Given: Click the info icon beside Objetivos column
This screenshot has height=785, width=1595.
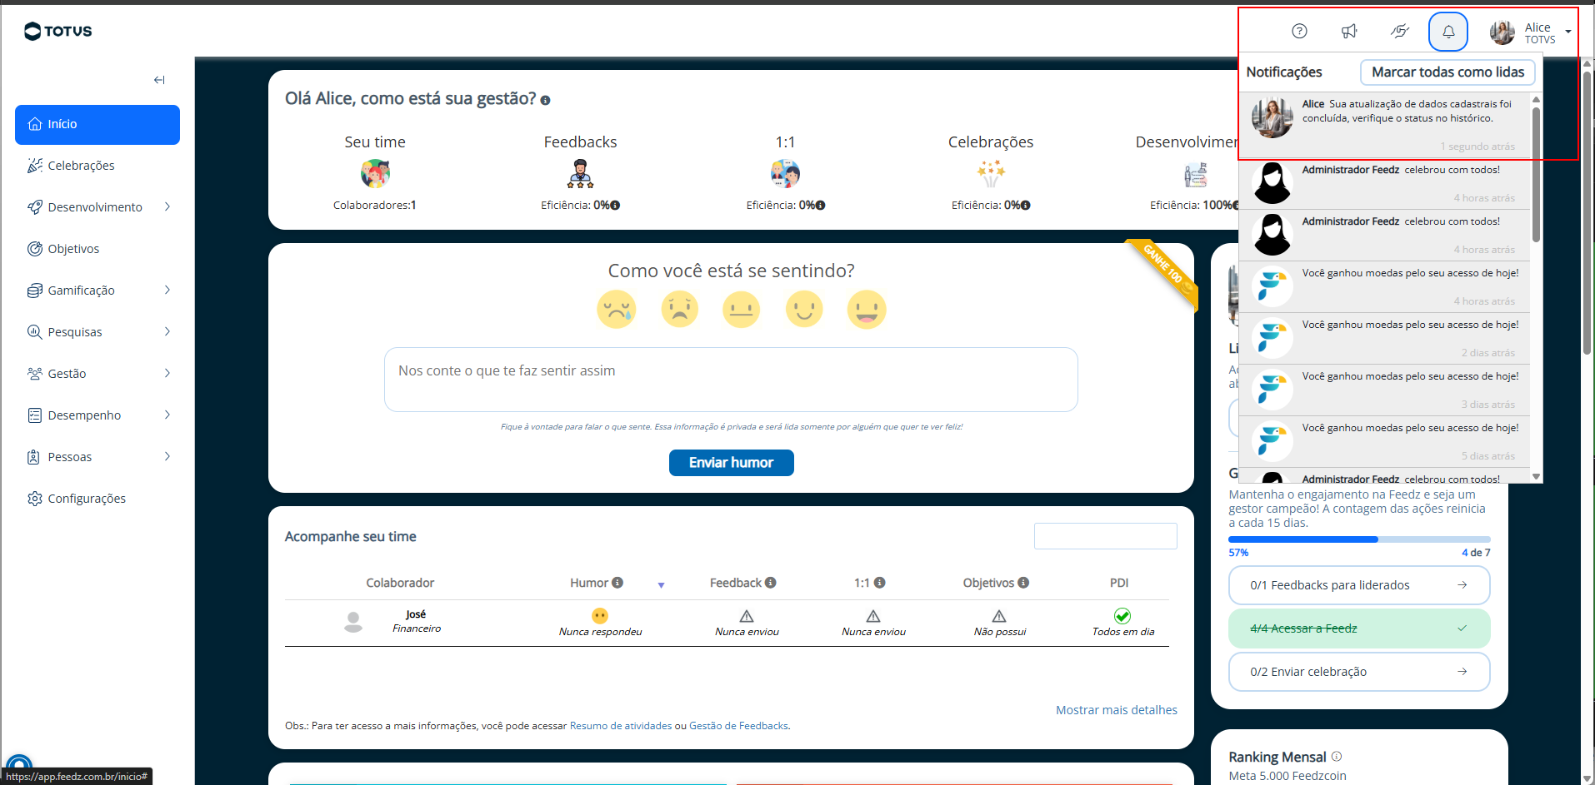Looking at the screenshot, I should [1023, 583].
